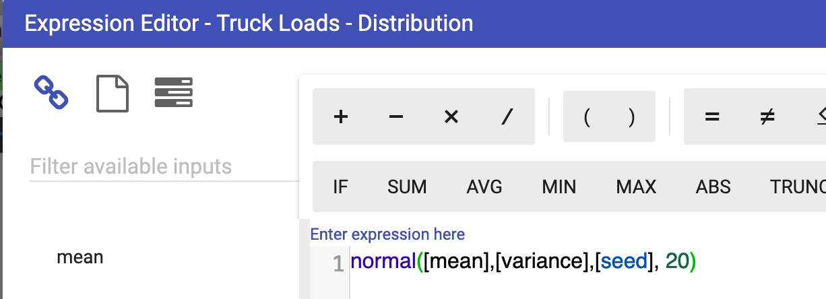Click the stacked server rows icon
This screenshot has width=826, height=299.
[174, 93]
